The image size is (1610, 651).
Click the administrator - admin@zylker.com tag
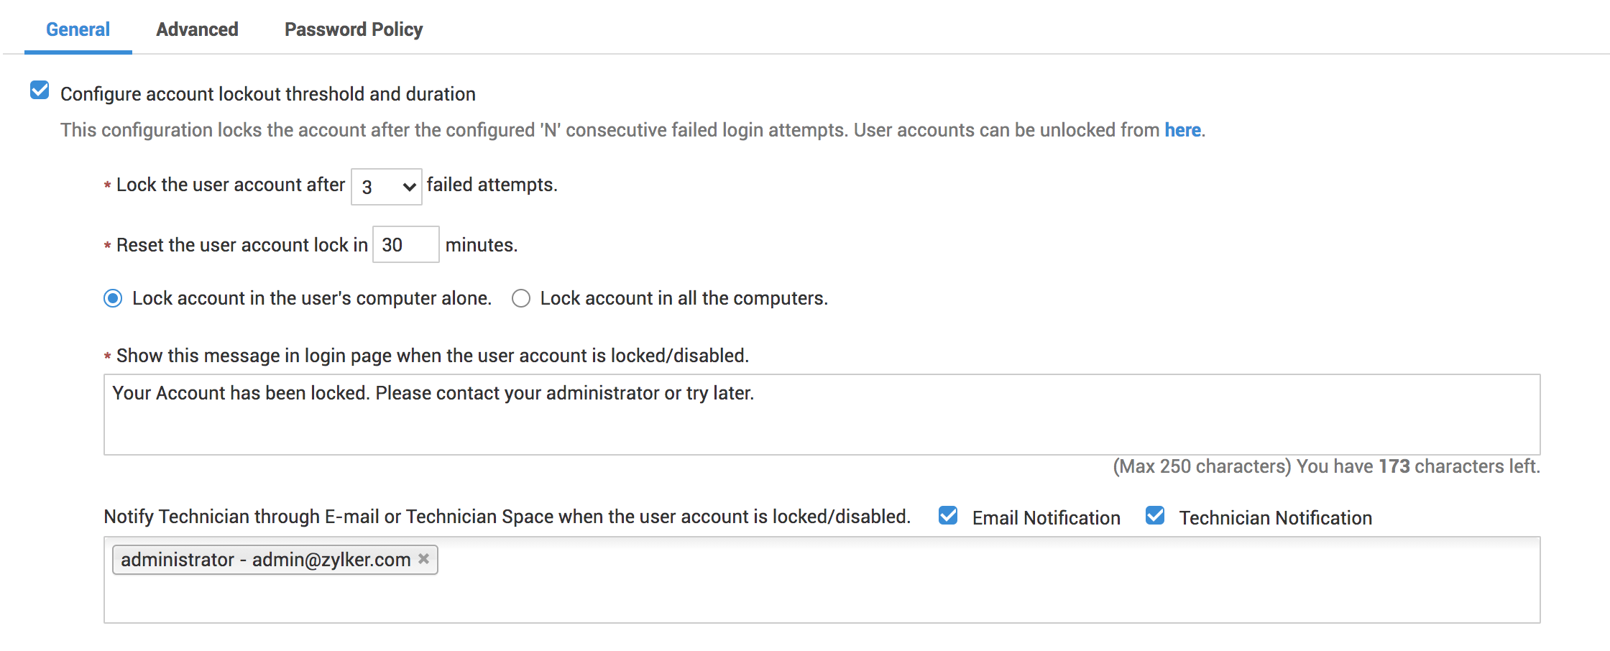tap(264, 560)
